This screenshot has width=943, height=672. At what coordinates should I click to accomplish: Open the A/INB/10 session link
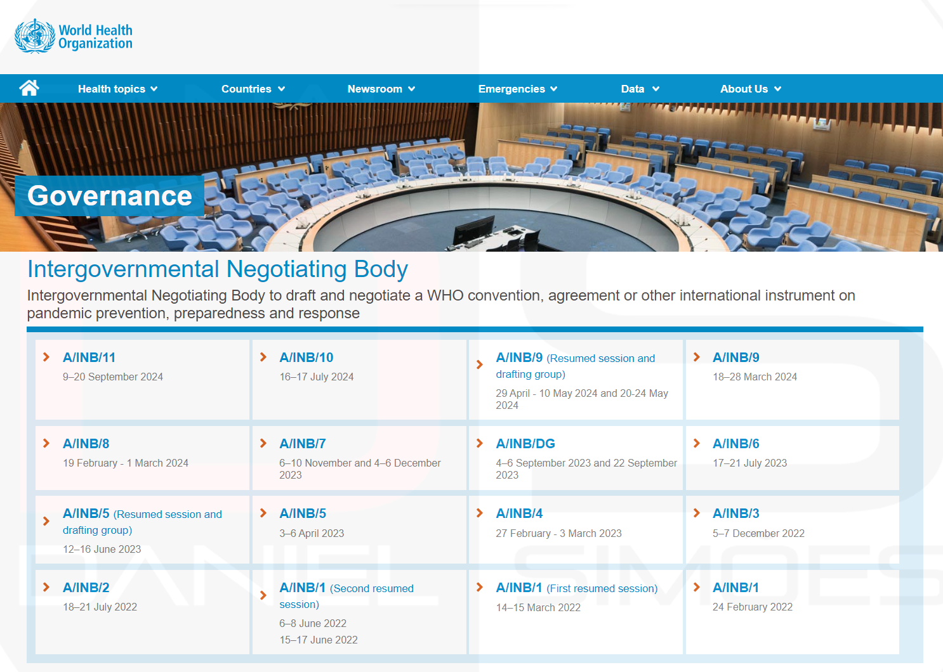click(307, 358)
